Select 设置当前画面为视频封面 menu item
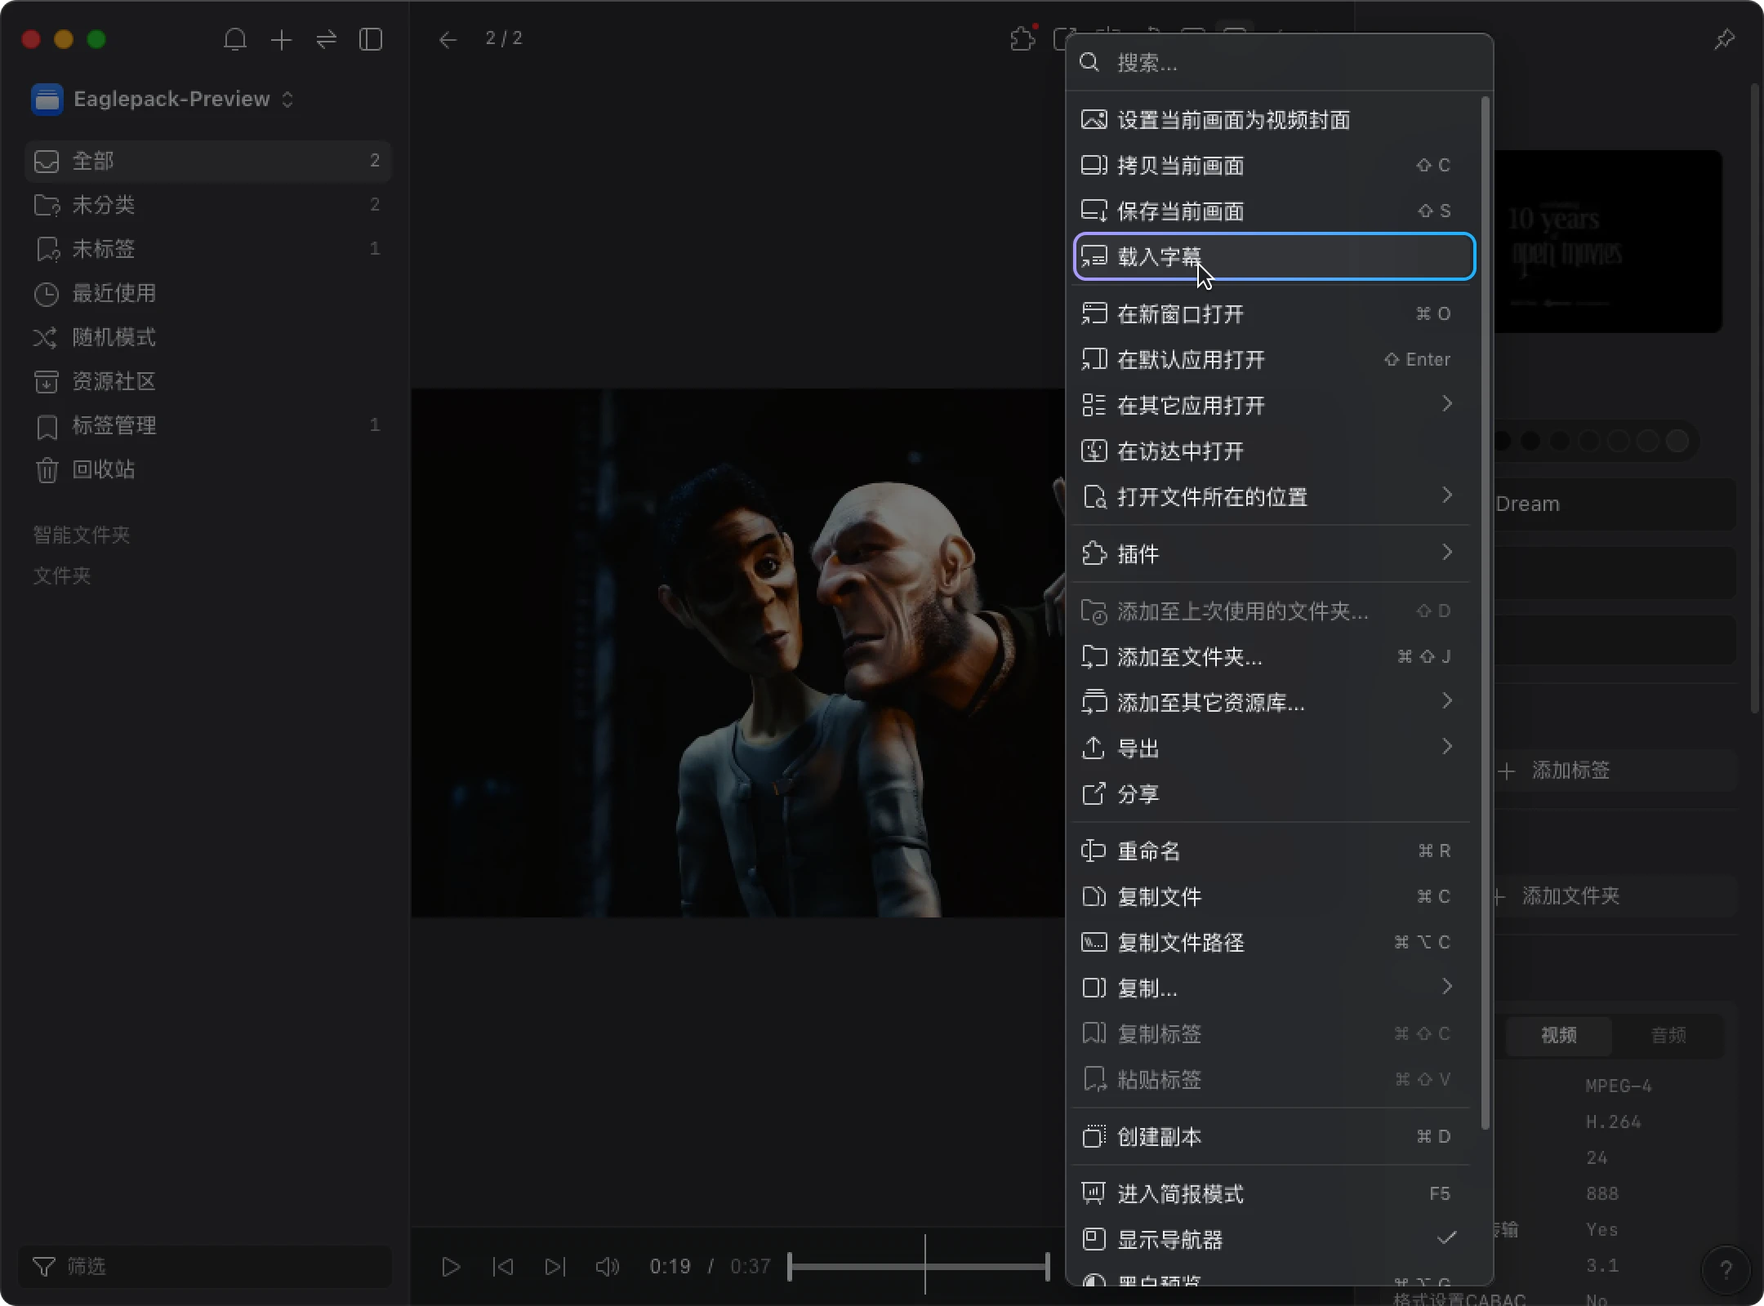1764x1306 pixels. click(x=1274, y=120)
